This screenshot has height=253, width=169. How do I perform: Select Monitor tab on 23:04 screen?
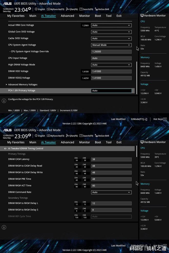tap(84, 16)
